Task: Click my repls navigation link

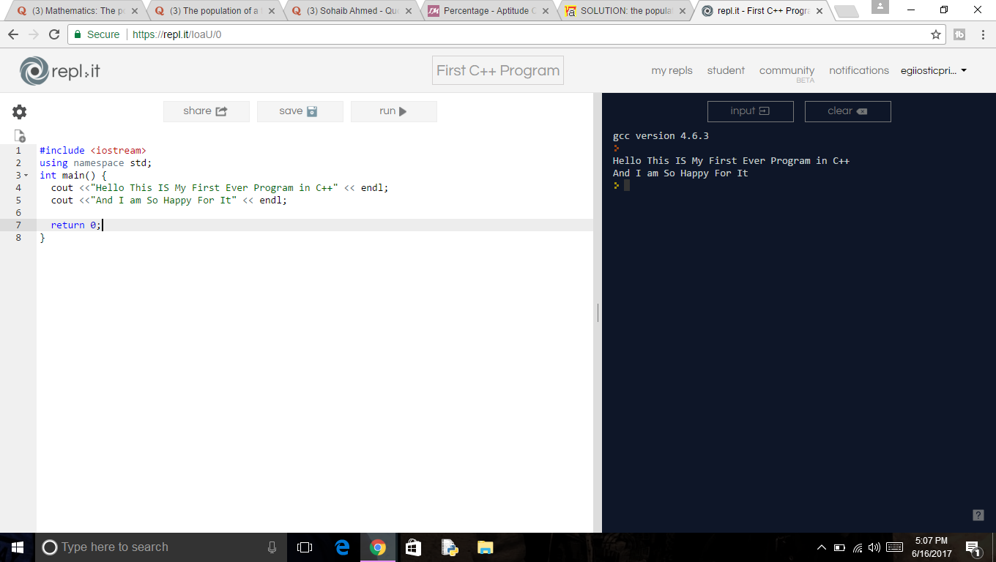Action: point(672,70)
